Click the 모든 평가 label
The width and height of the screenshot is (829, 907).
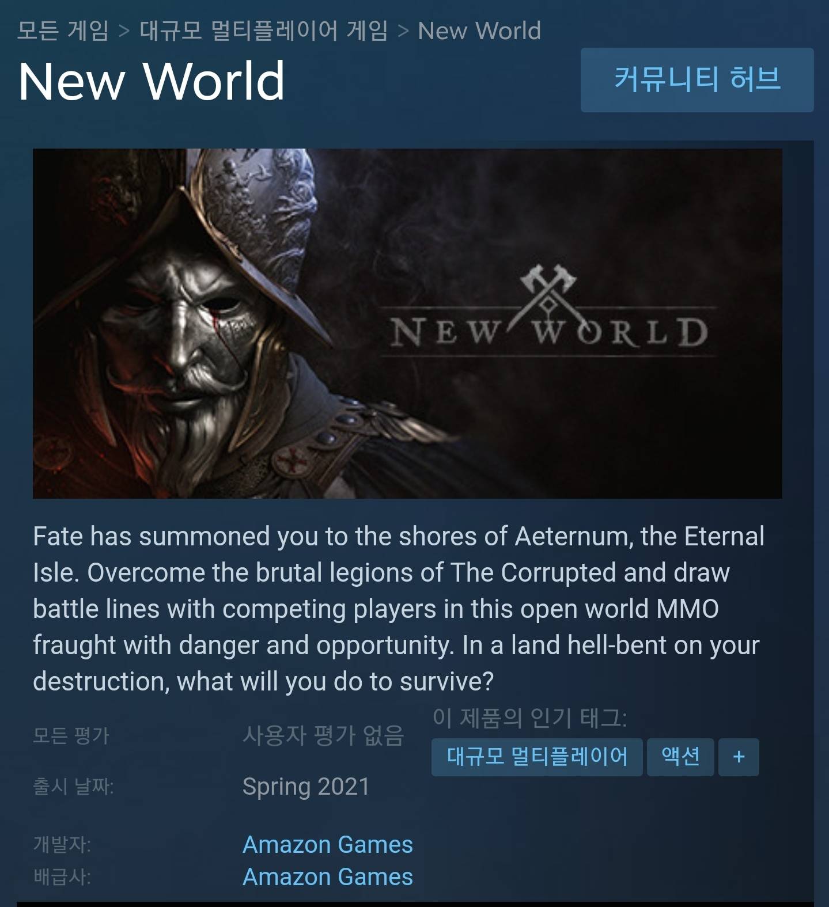(x=71, y=735)
